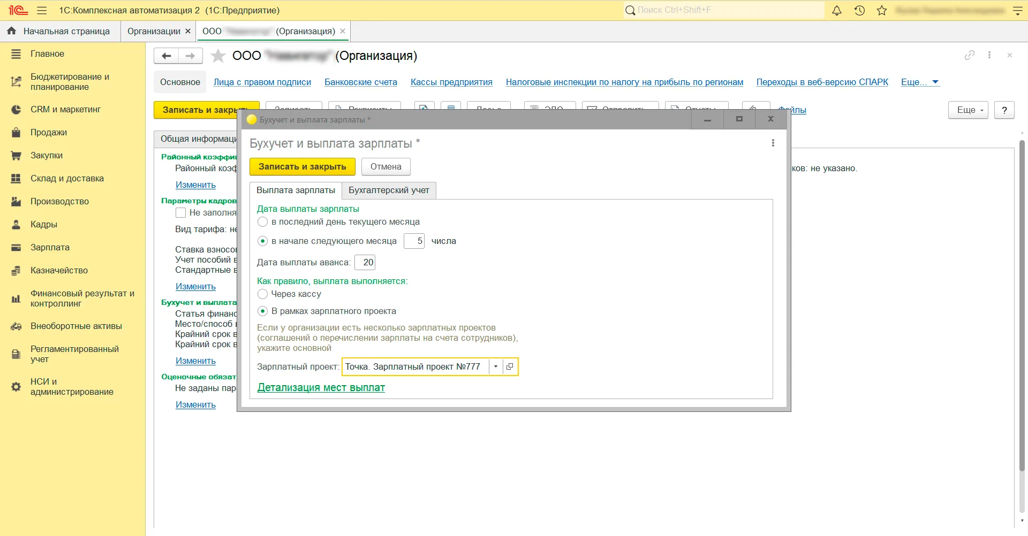Expand the Зарплатный проект dropdown list
Screen dimensions: 1028x536
(x=496, y=367)
